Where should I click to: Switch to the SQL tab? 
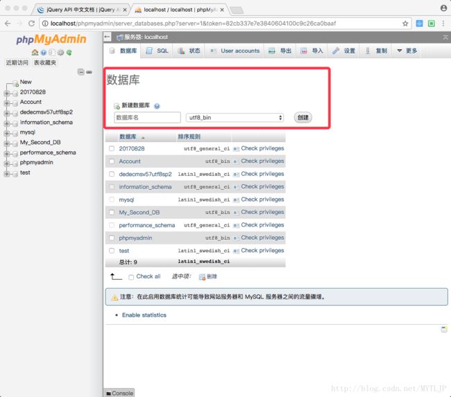point(157,51)
